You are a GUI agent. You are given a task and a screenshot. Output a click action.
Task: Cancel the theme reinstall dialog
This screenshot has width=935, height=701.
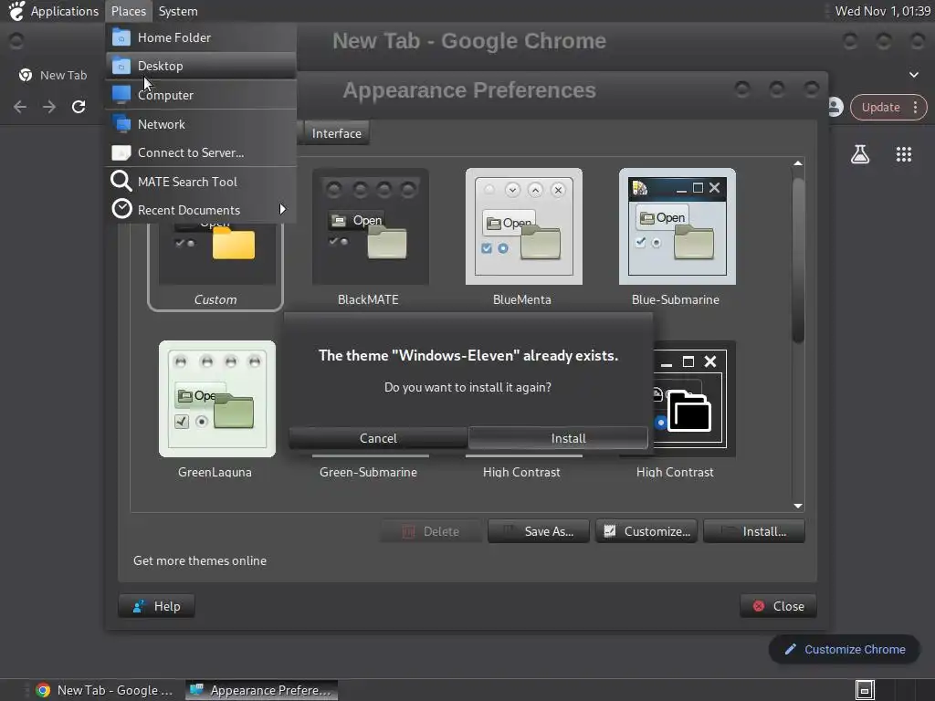coord(378,438)
